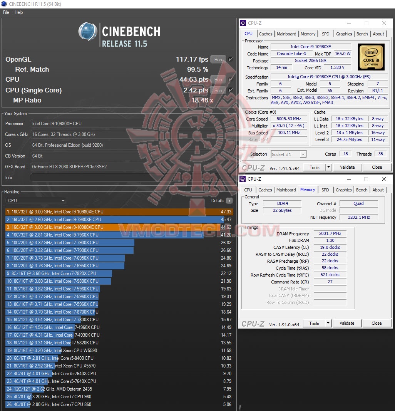
Task: Select ranking row 1 i9-10980XE 47.33
Action: 119,212
